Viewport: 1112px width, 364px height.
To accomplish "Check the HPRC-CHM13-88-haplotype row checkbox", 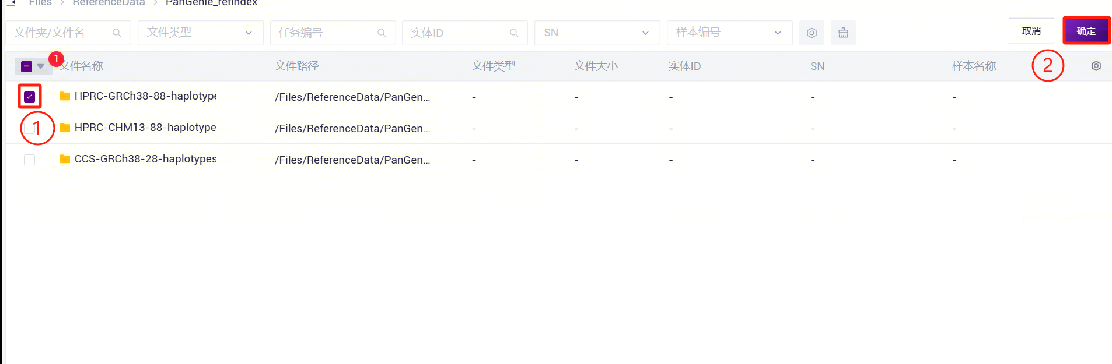I will [x=30, y=128].
